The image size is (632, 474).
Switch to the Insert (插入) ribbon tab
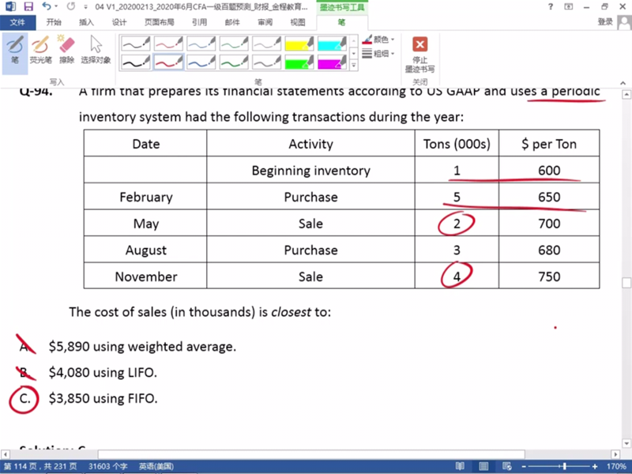click(x=86, y=22)
